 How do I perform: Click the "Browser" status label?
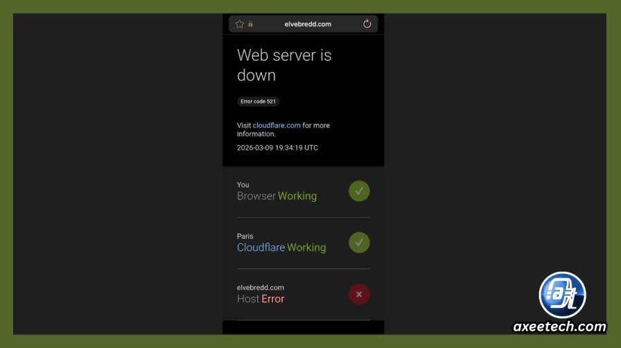tap(256, 196)
